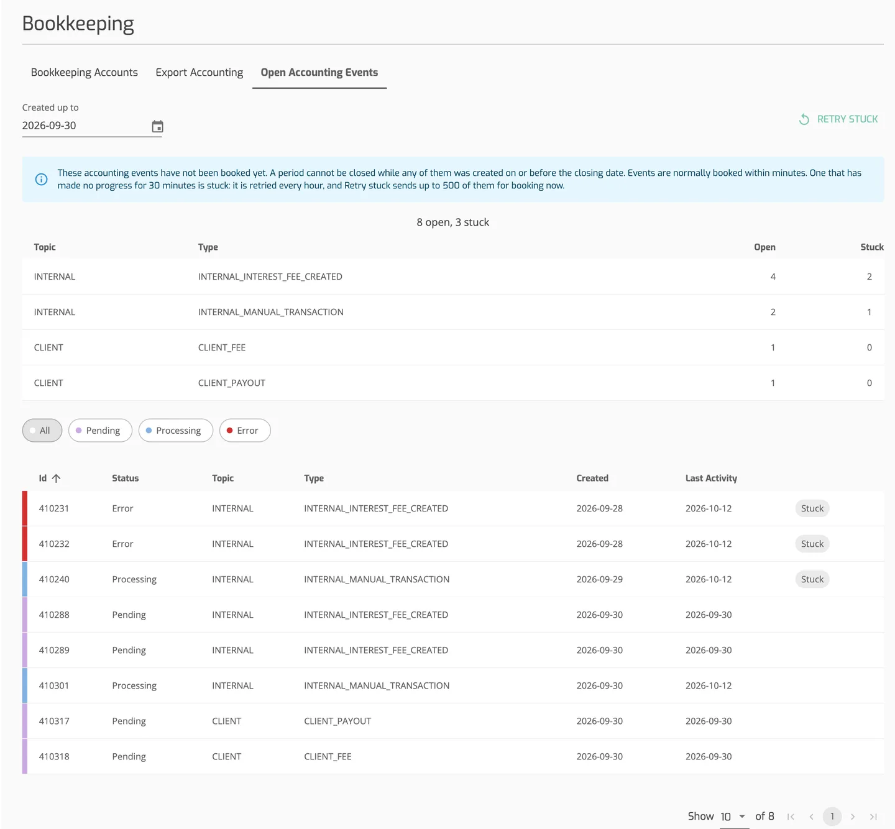
Task: Sort table by Status column header
Action: (x=126, y=478)
